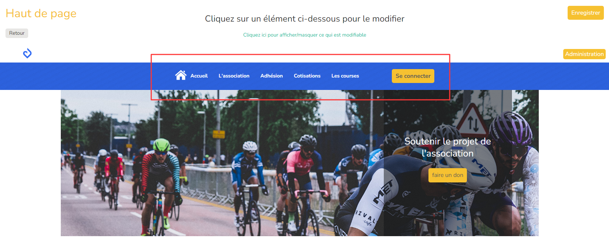
Task: Click the home icon in the navbar
Action: pos(181,75)
